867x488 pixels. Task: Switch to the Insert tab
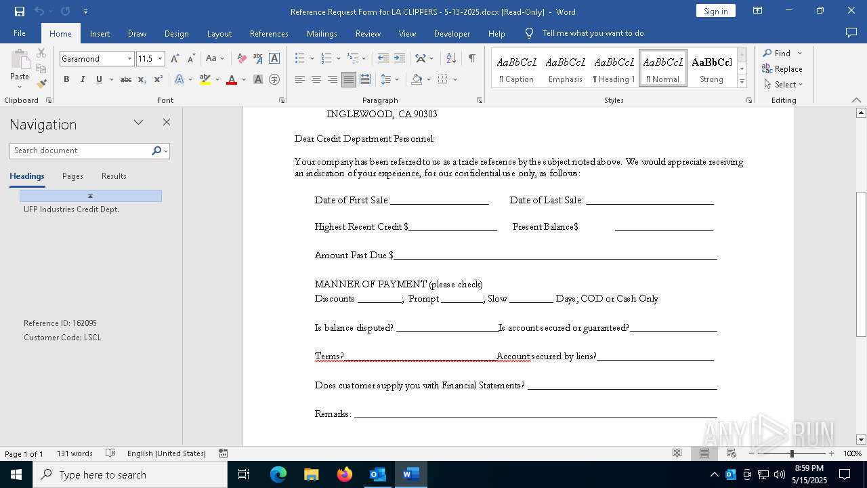coord(100,33)
